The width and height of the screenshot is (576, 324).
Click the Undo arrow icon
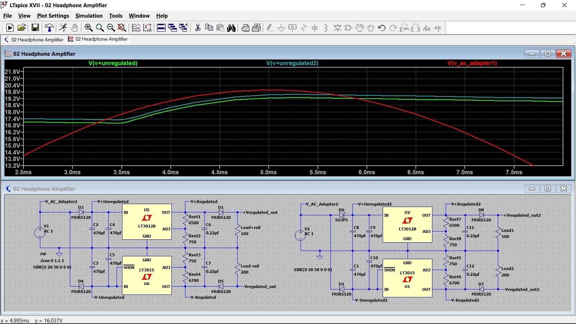tap(382, 28)
